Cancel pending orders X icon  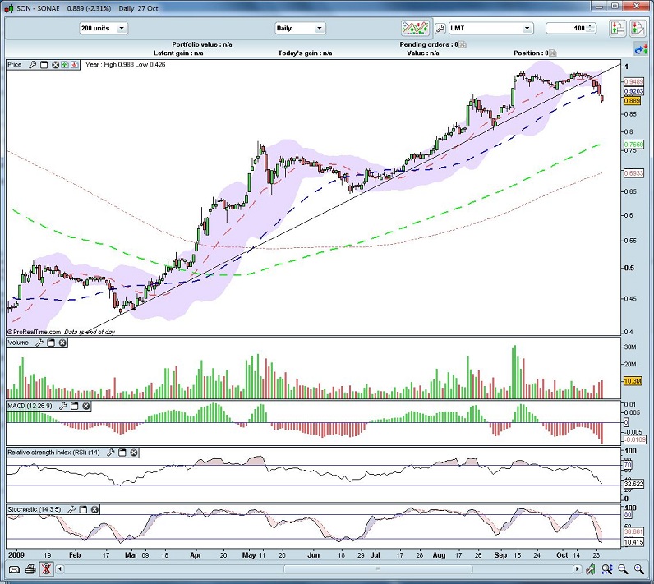[x=463, y=44]
